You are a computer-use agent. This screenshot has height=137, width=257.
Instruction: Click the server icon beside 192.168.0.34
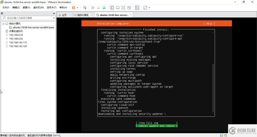click(x=7, y=35)
